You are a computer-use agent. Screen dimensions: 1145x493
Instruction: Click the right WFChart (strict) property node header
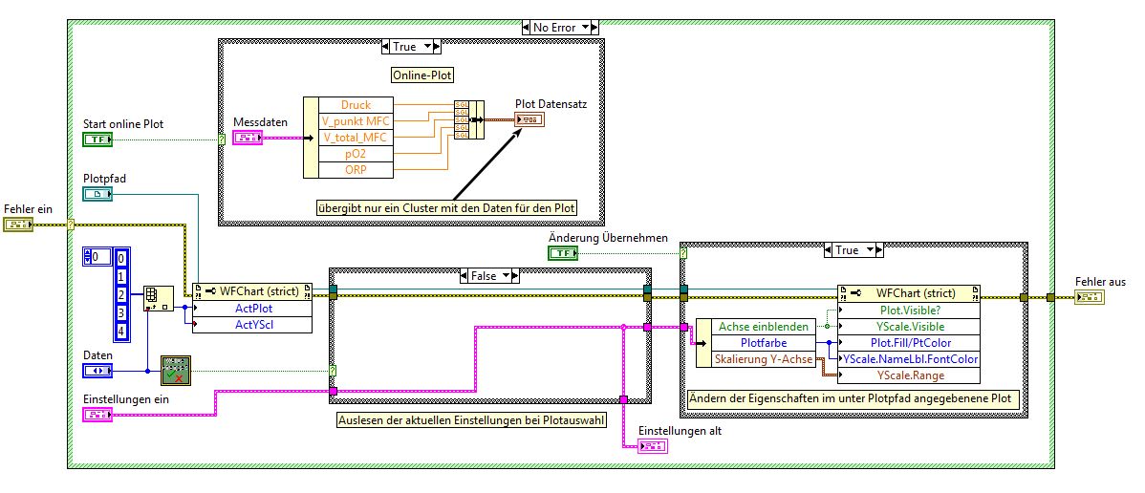pyautogui.click(x=909, y=293)
